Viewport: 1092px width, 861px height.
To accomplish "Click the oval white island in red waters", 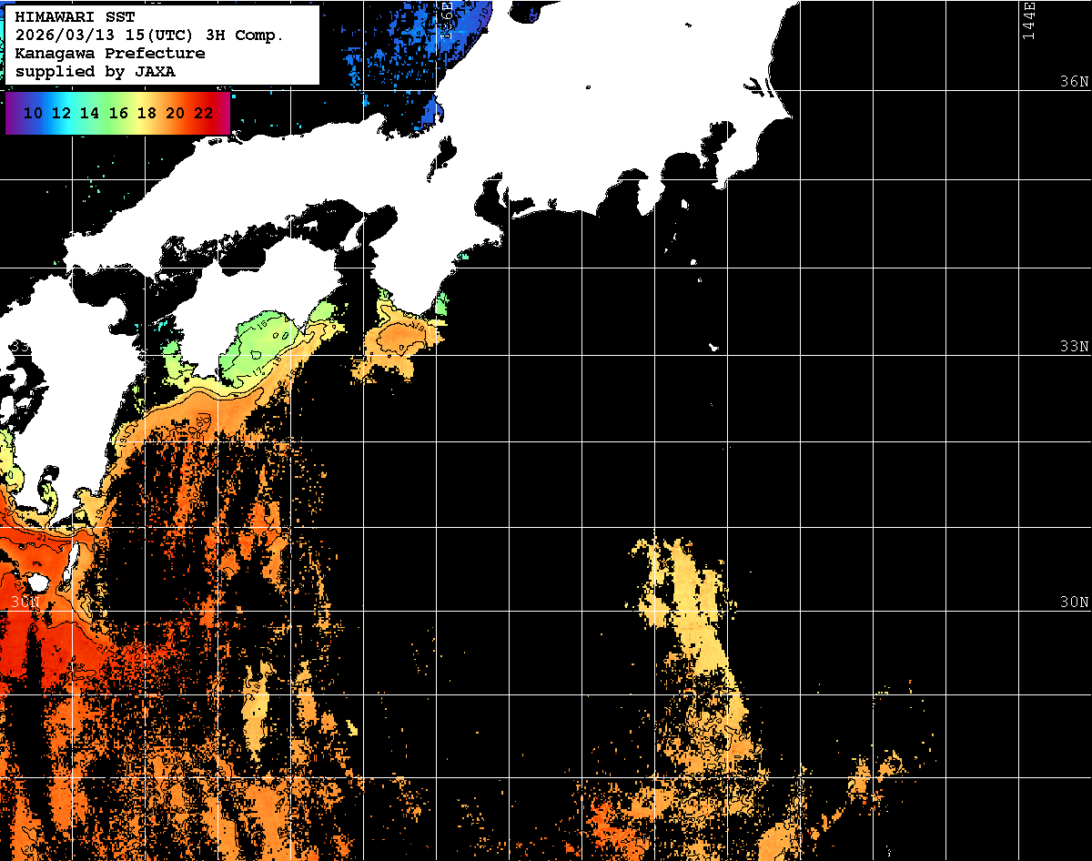I will click(x=38, y=581).
